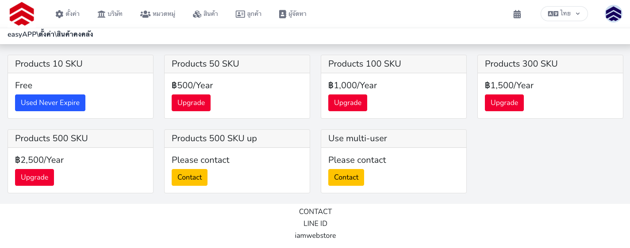Click the company bank building icon
Image resolution: width=630 pixels, height=248 pixels.
coord(101,14)
